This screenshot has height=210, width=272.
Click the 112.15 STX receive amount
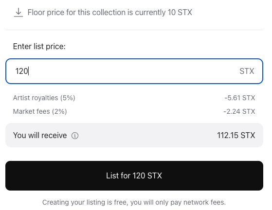pos(236,135)
